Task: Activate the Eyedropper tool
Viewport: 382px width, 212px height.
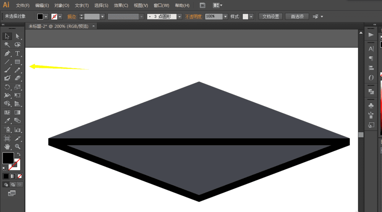Action: tap(7, 121)
